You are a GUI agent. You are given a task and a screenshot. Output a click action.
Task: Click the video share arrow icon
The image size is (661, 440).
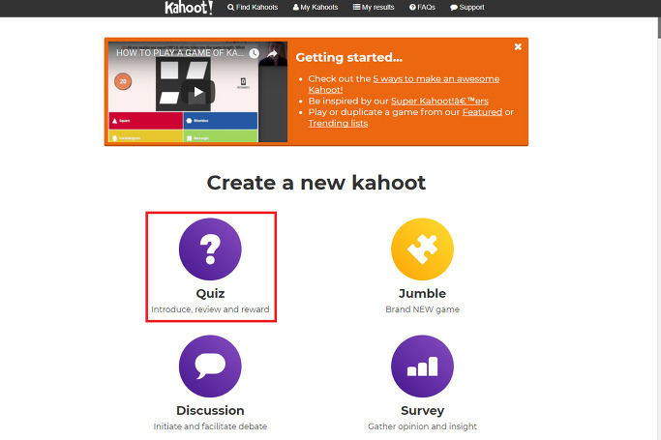(272, 53)
